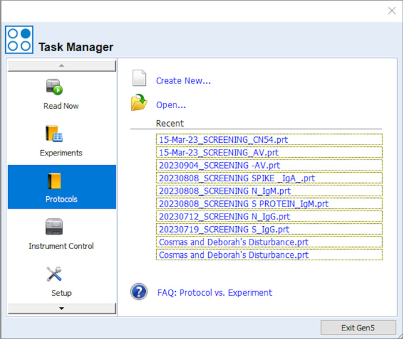
Task: Open 20230712_SCREENING N_IgG.prt recent file
Action: coord(269,216)
